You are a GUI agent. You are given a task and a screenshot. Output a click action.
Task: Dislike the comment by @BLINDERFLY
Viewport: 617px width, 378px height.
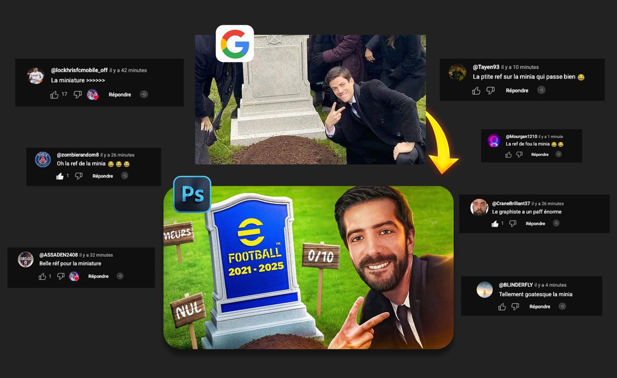click(515, 307)
